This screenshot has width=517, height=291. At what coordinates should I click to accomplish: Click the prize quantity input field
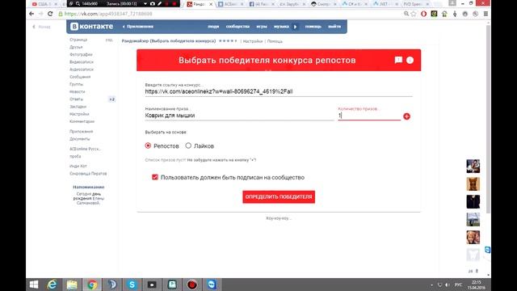(x=369, y=116)
